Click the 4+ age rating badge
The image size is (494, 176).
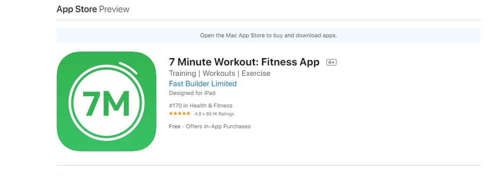click(x=332, y=62)
